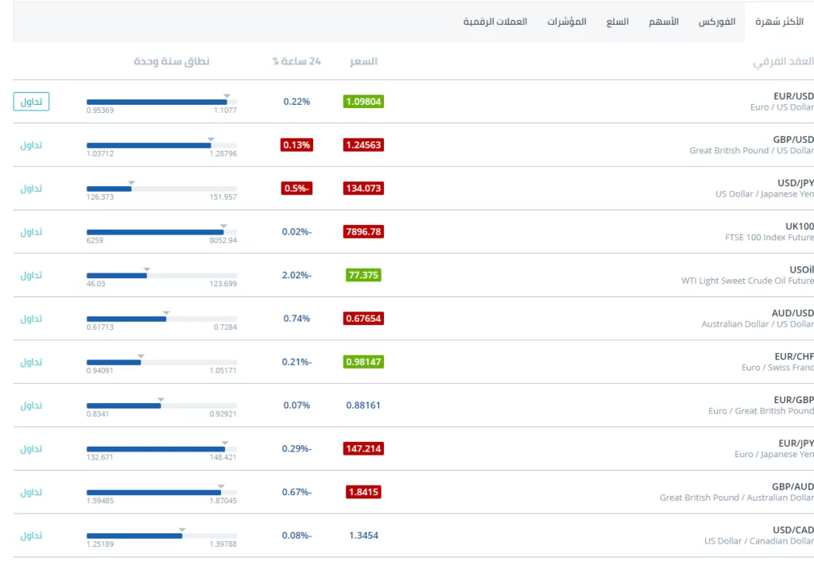Open the EUR/CHF instrument row name

(793, 356)
